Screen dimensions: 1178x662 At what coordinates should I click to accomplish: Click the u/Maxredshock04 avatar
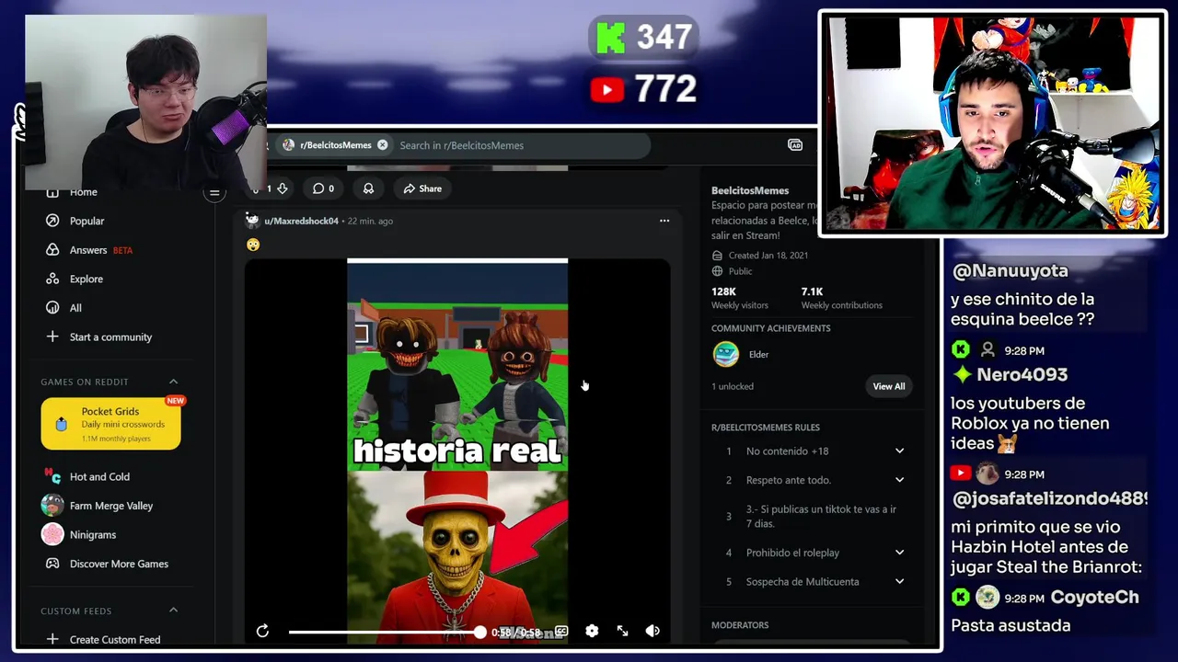[x=252, y=221]
